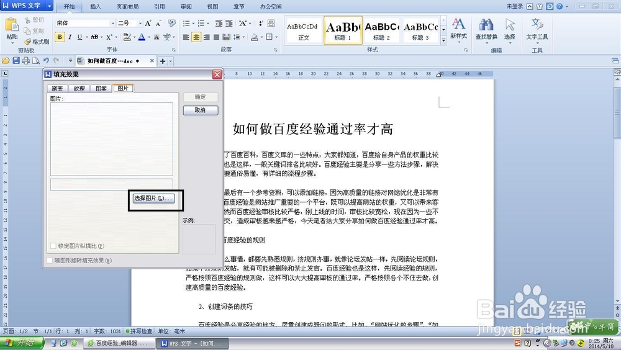Click the print icon in quick toolbar

point(25,61)
